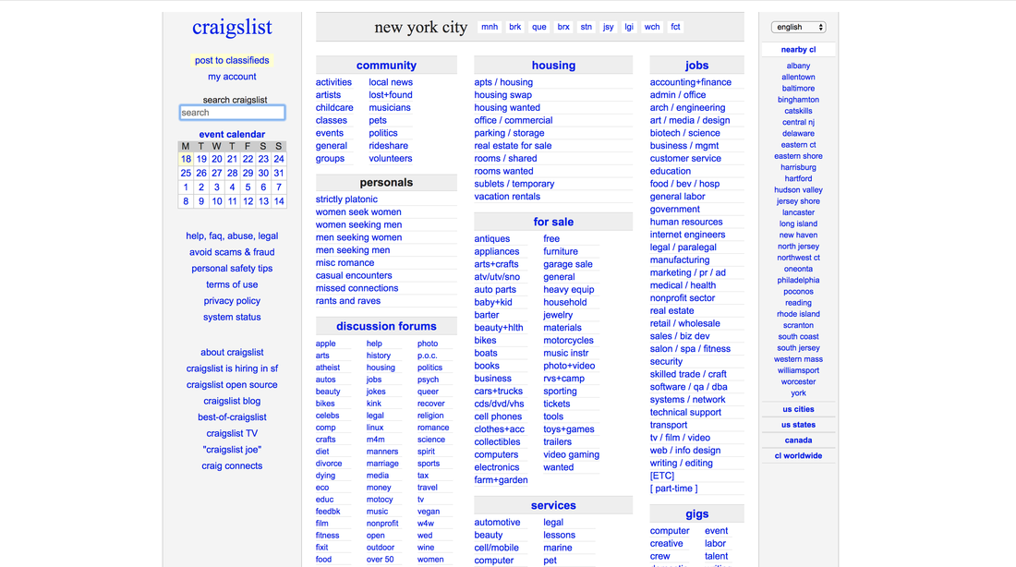Open philadelphia in nearby cl

coord(798,280)
